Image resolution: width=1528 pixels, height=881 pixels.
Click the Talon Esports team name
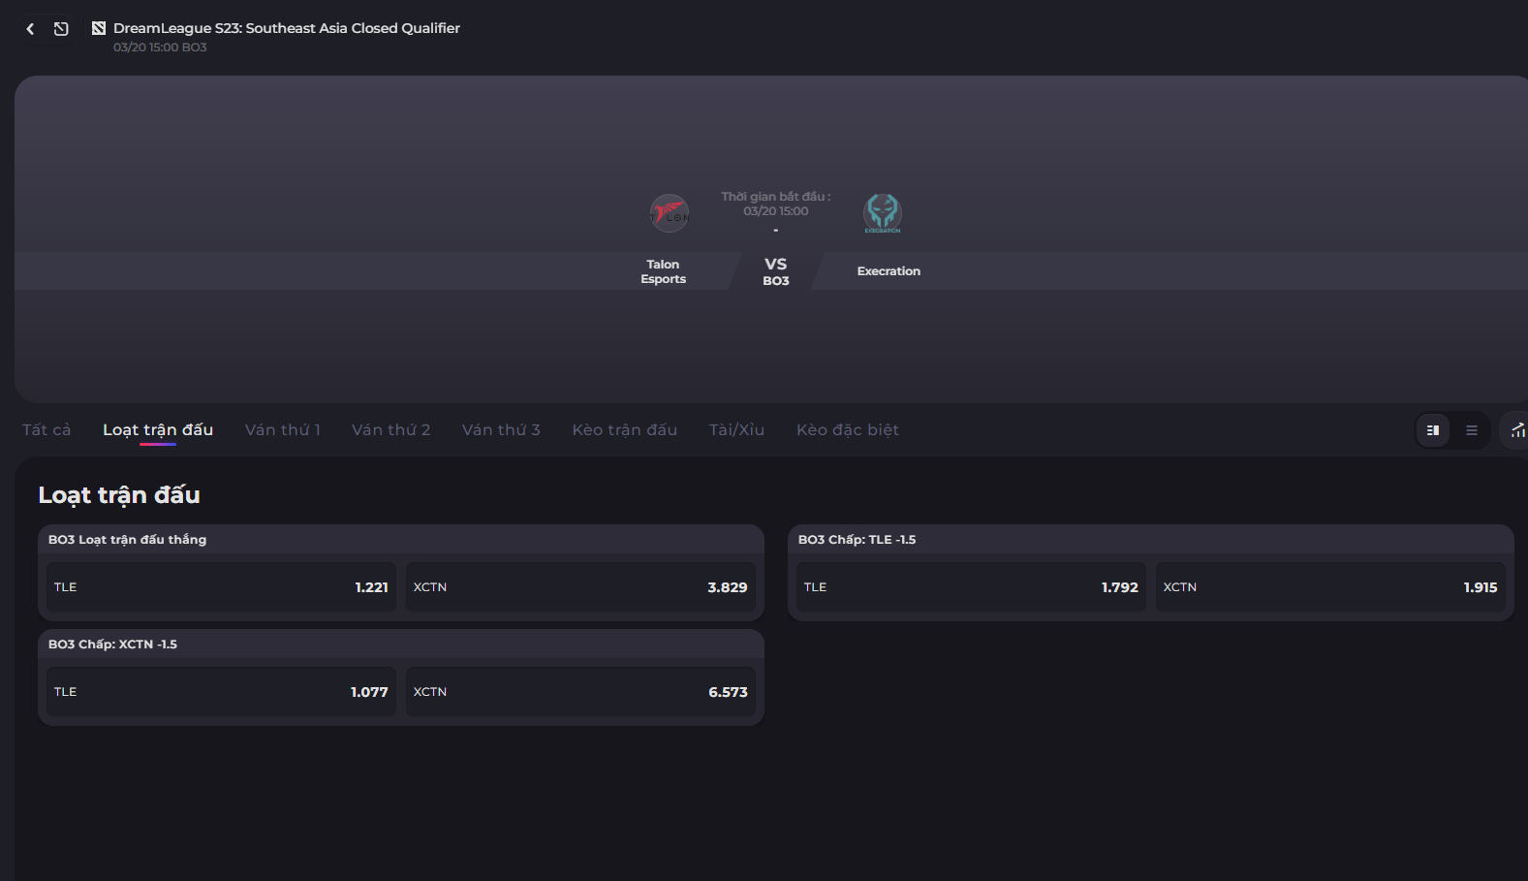pyautogui.click(x=663, y=271)
